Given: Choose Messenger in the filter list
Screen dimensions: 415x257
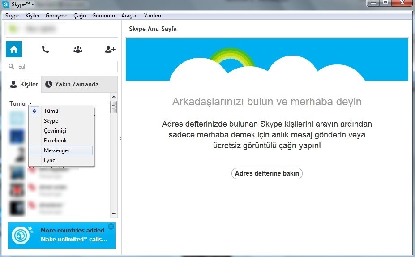Looking at the screenshot, I should [x=61, y=150].
